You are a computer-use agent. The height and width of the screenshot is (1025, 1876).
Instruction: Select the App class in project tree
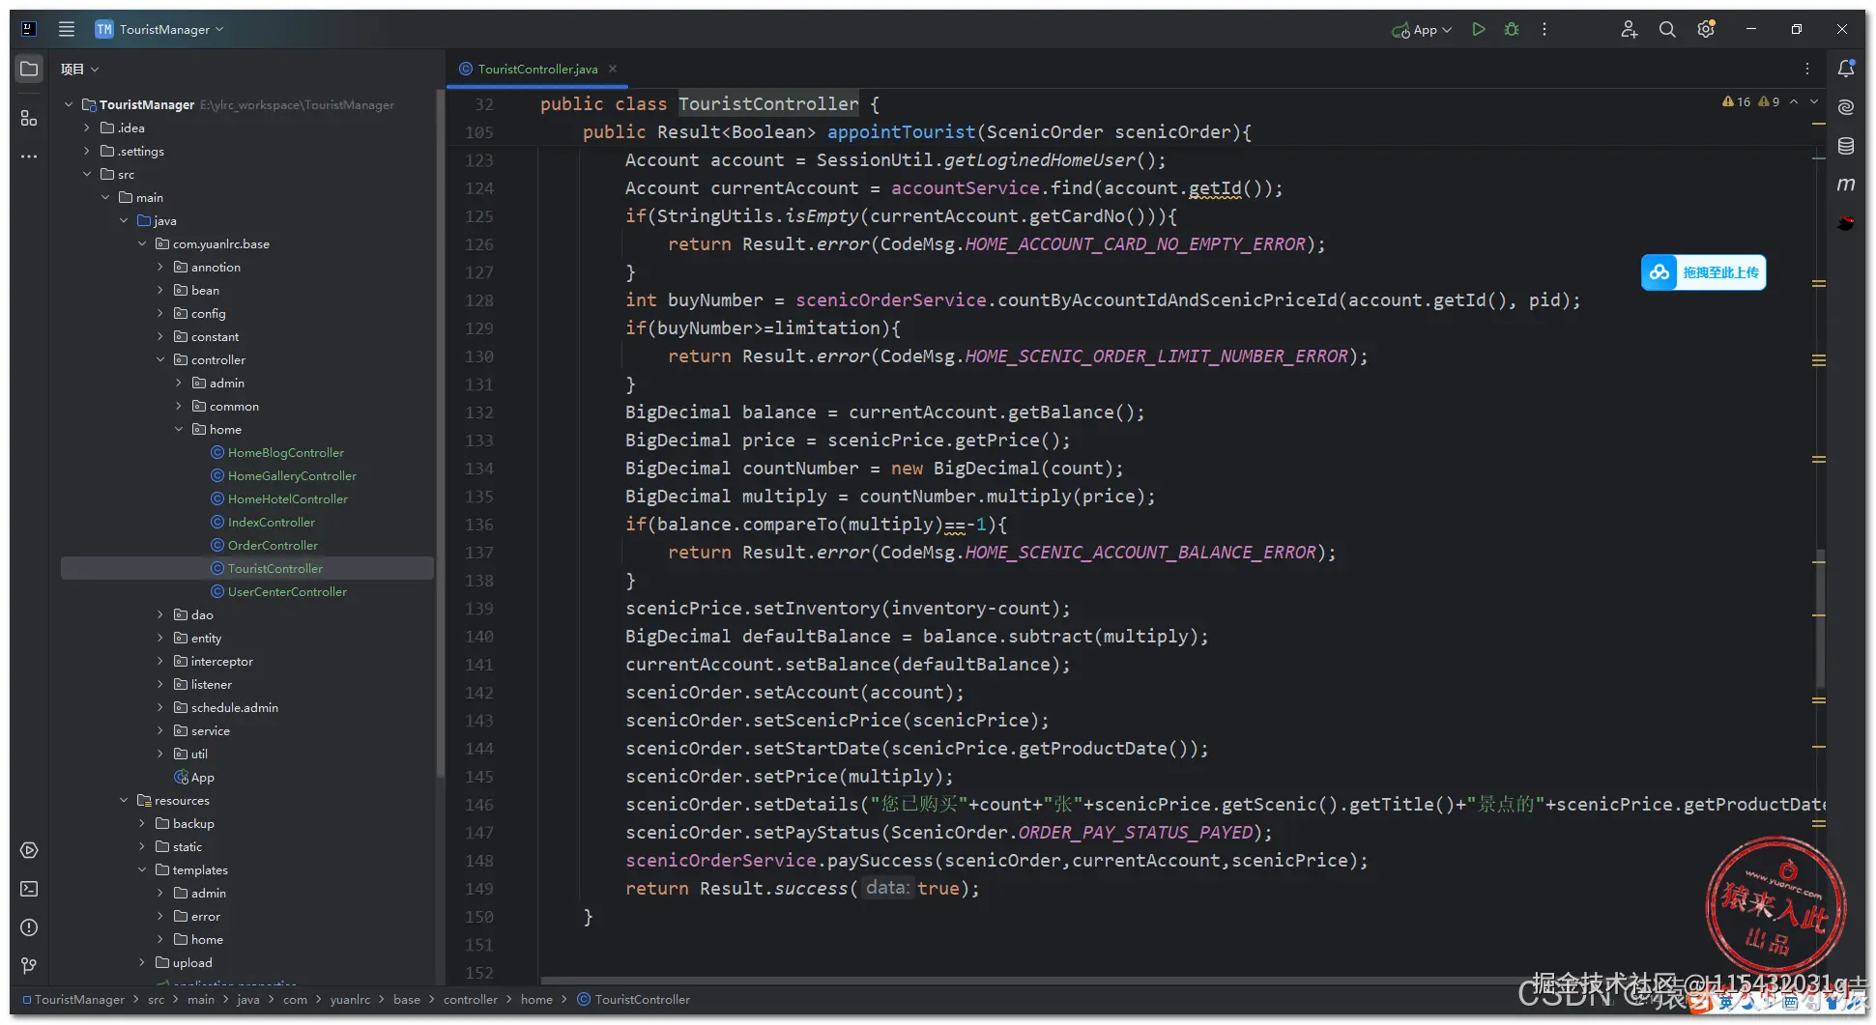coord(194,777)
